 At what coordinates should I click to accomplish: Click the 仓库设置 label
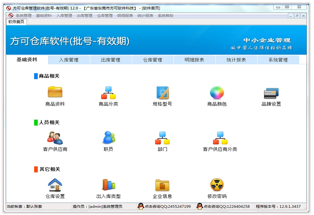(x=55, y=196)
